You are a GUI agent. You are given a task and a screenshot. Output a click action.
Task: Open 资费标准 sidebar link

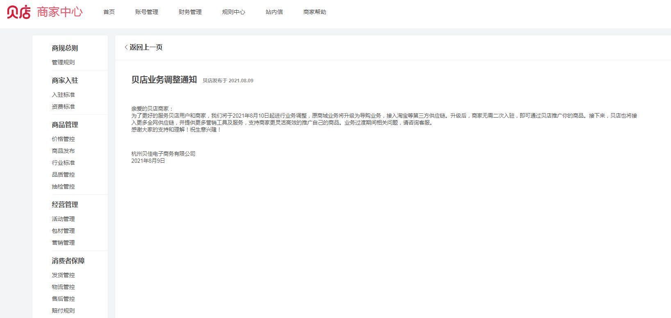point(63,107)
